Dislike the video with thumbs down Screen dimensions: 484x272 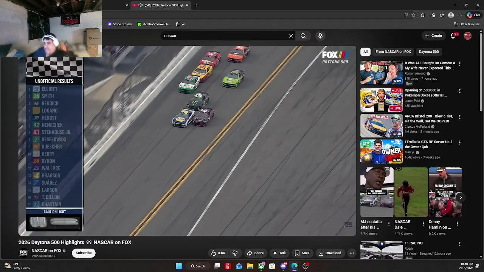[235, 253]
